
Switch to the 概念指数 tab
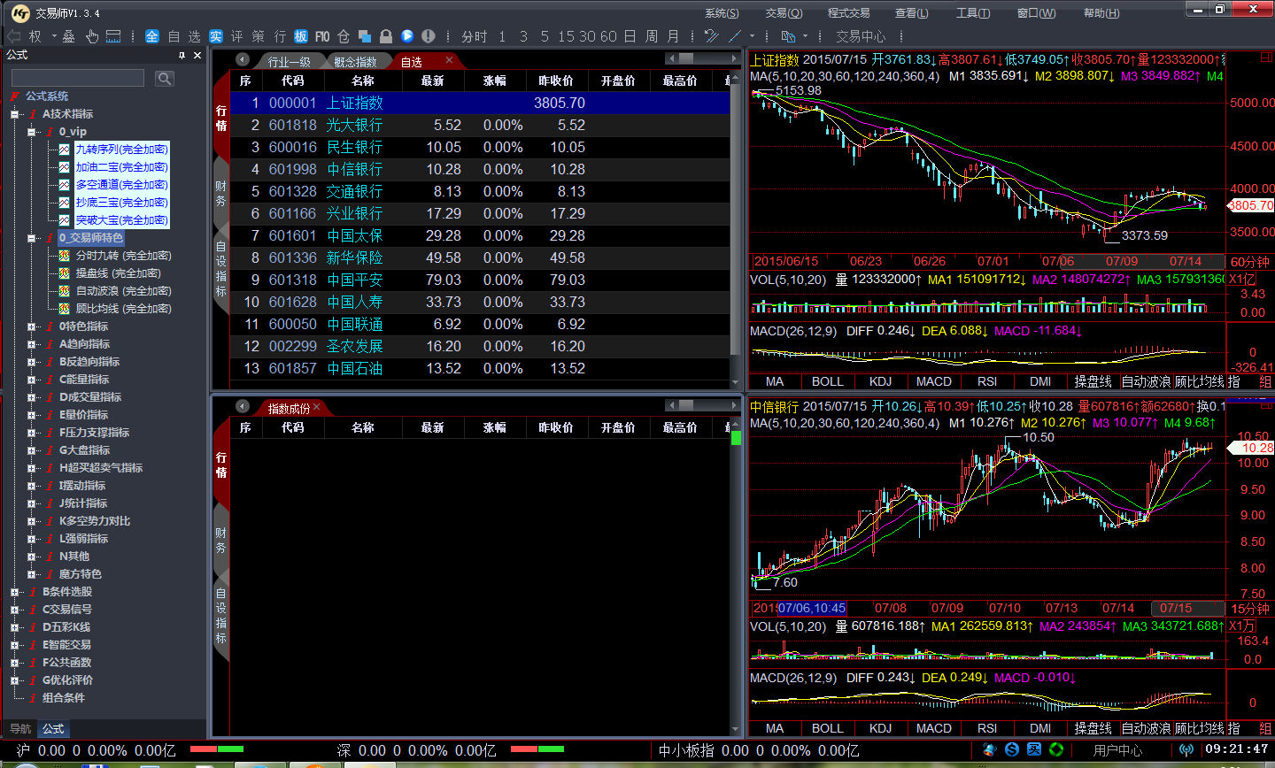(x=355, y=62)
